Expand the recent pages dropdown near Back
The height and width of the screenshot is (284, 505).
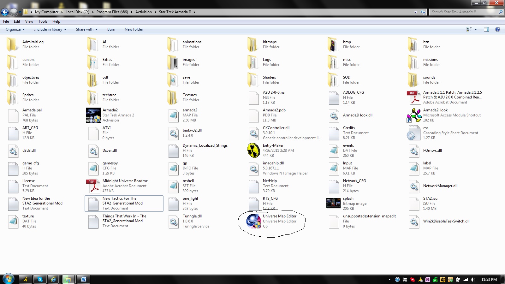(x=20, y=12)
